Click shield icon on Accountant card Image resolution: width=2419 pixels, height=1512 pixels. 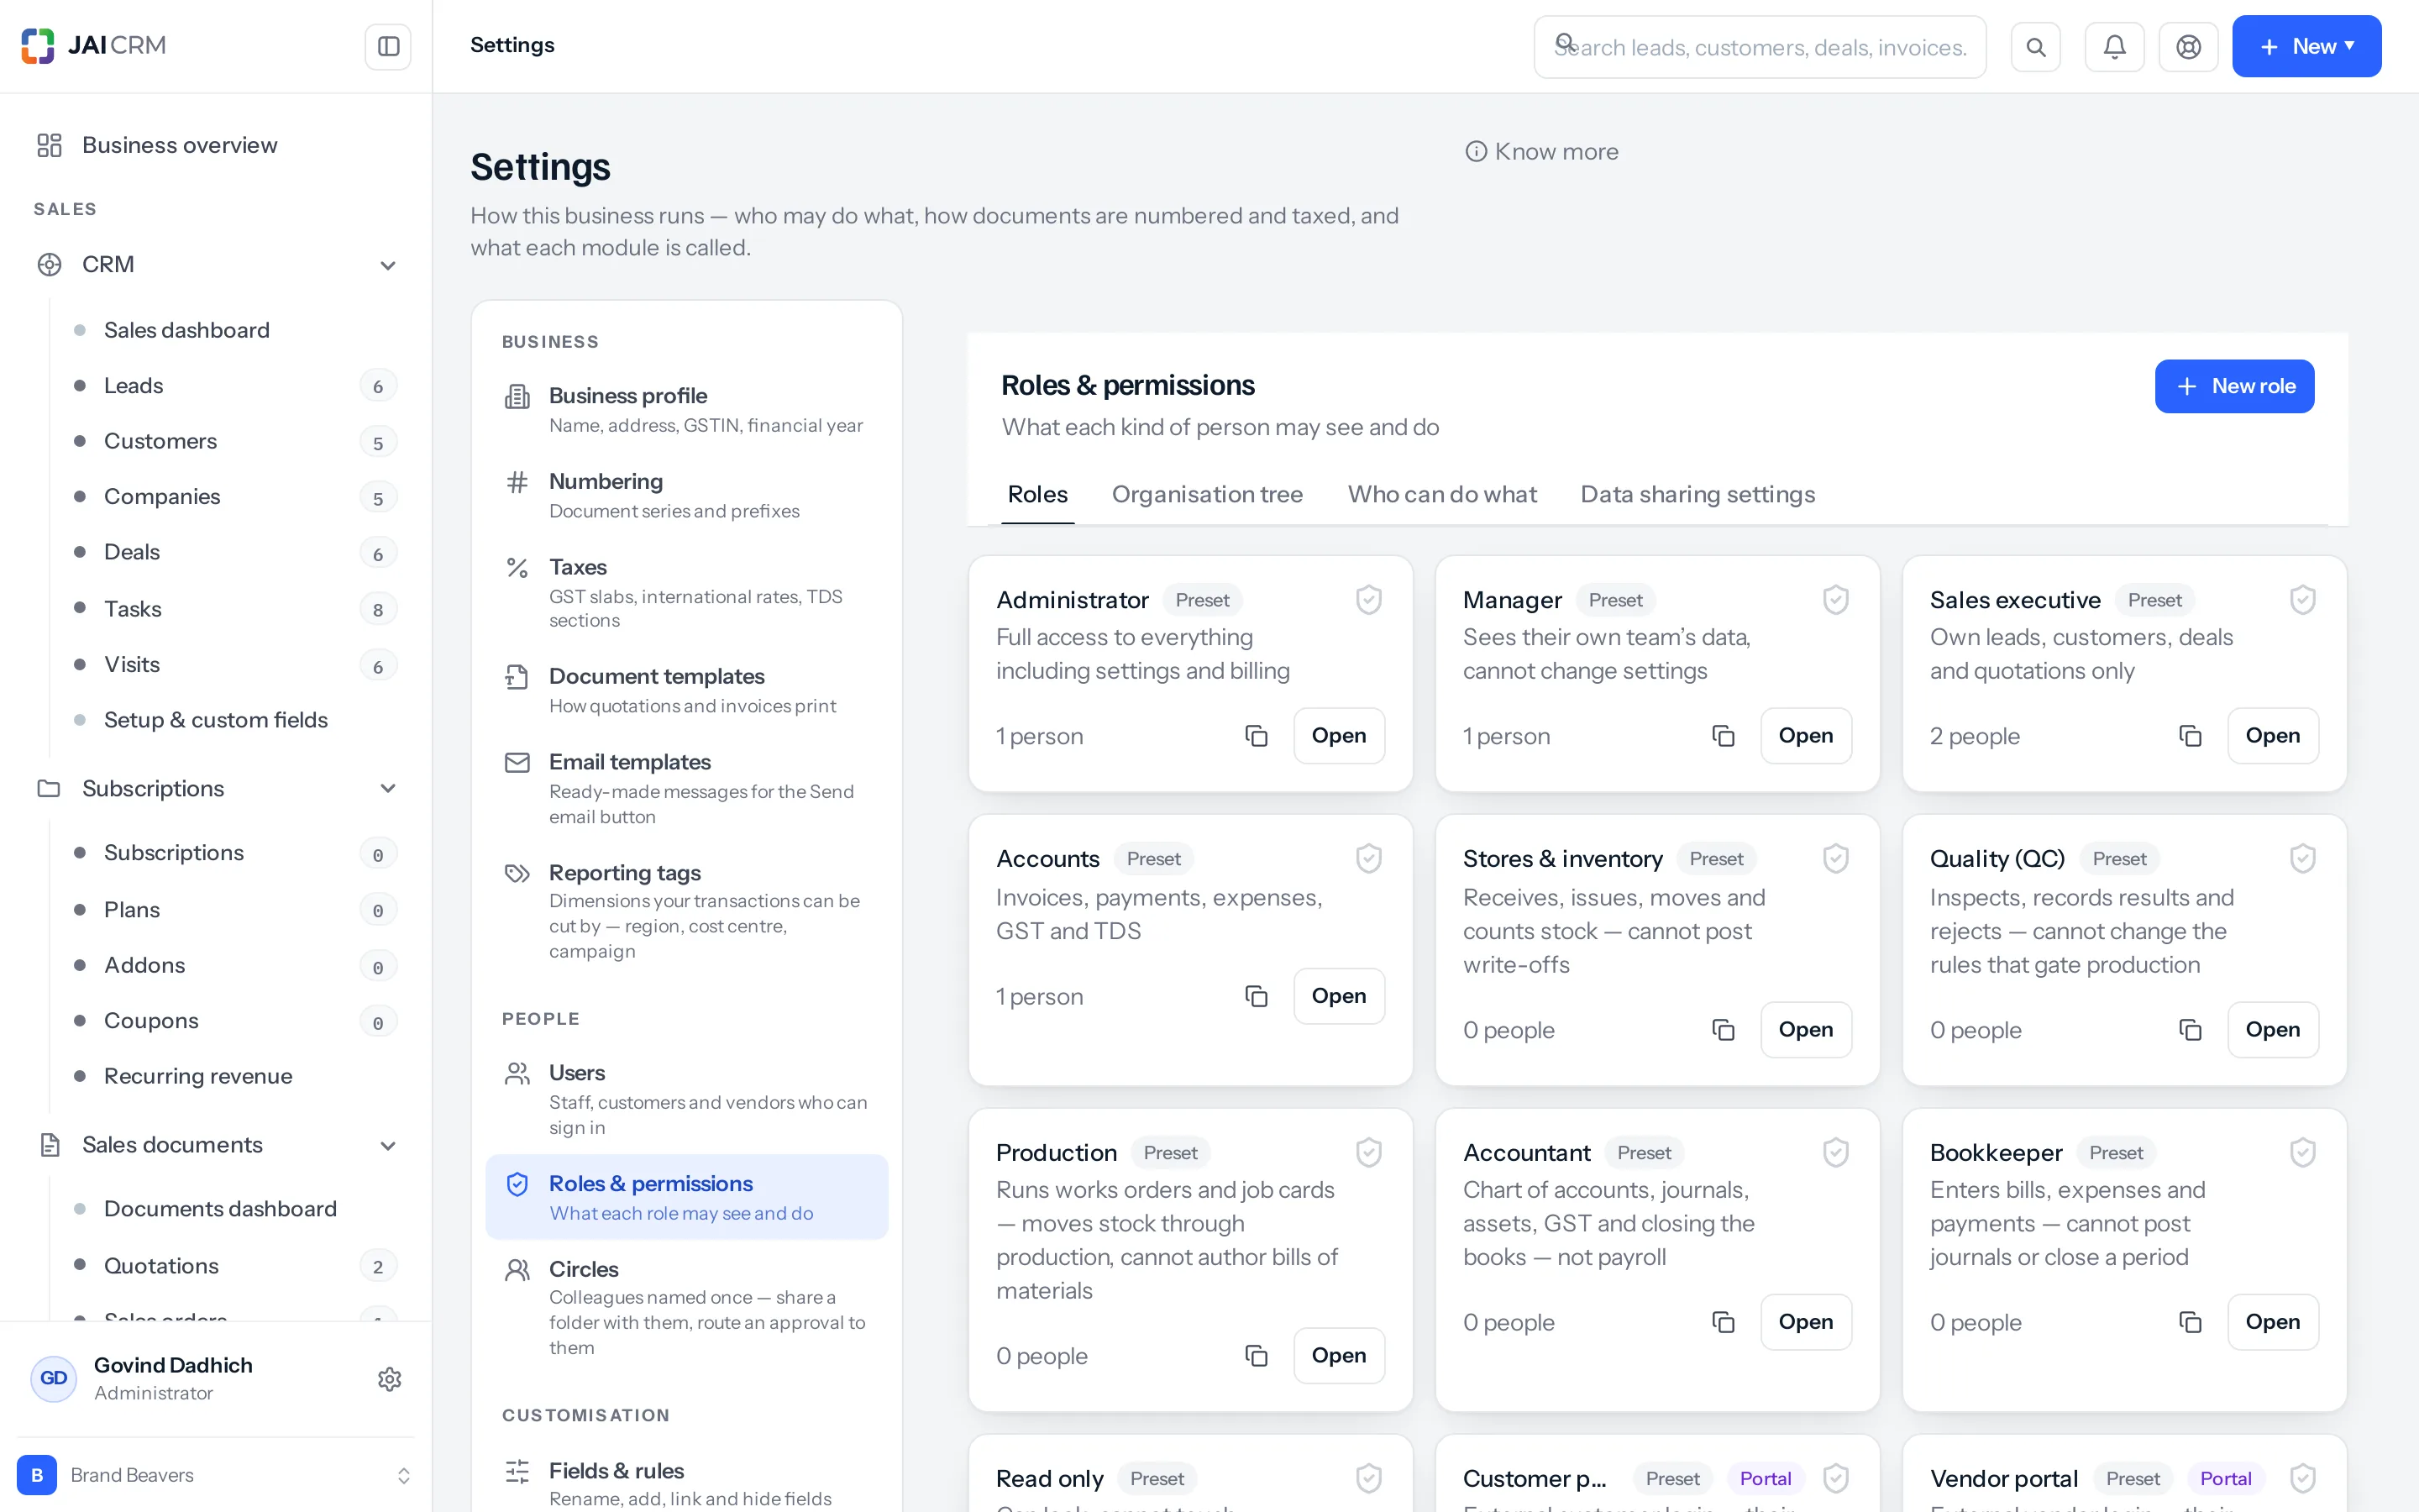(1835, 1153)
